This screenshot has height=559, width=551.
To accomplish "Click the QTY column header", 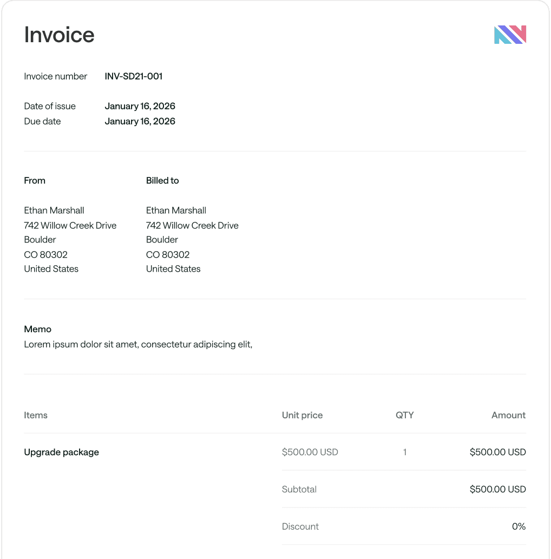I will (404, 416).
